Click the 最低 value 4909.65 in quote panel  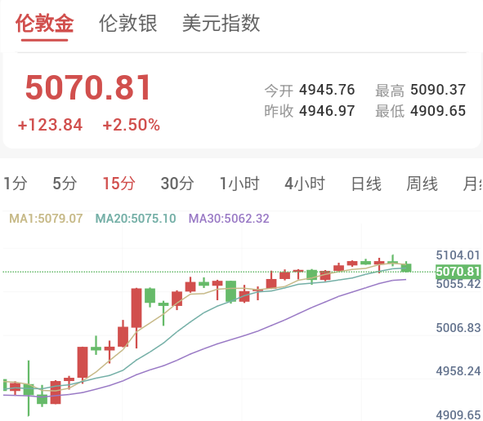point(438,111)
